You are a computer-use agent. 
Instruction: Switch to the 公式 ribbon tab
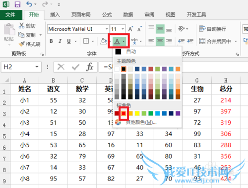click(107, 15)
